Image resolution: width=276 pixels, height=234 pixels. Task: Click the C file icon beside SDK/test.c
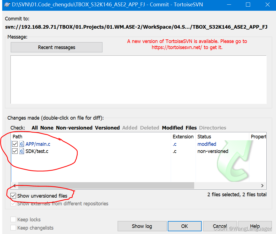(21, 151)
